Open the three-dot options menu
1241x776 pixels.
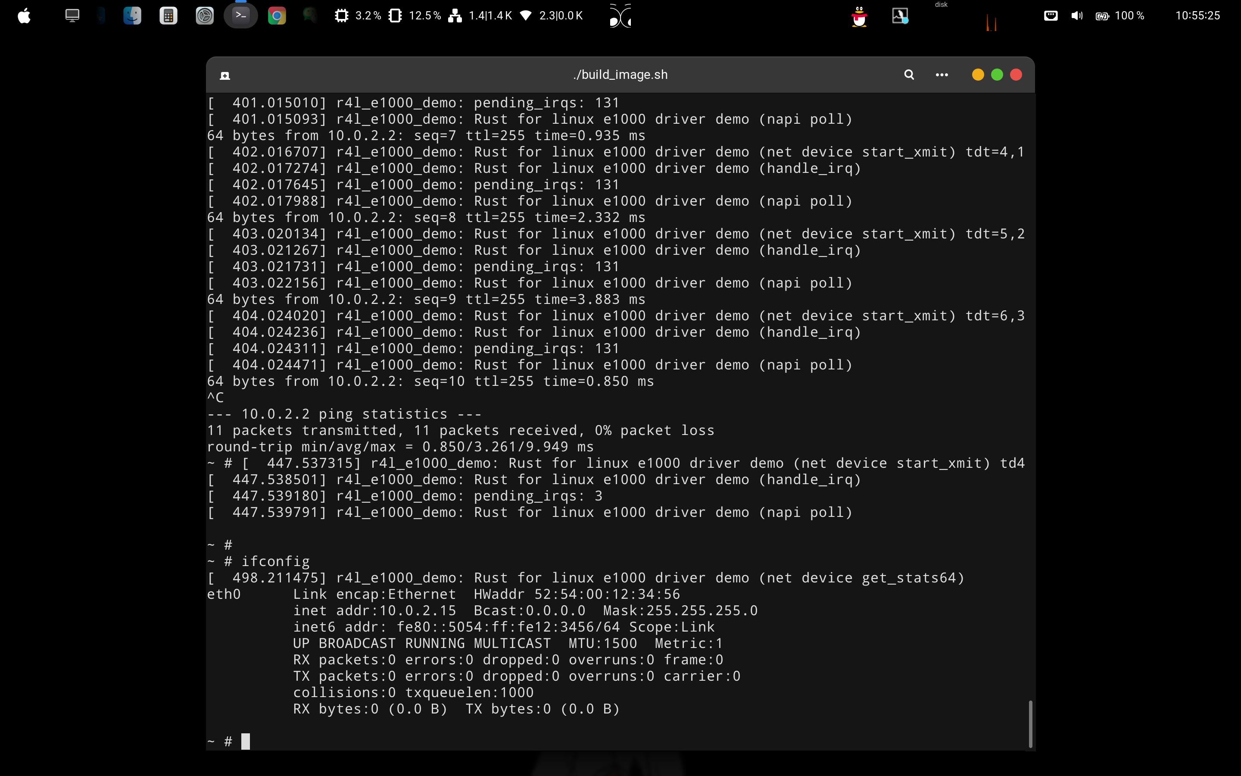coord(942,75)
